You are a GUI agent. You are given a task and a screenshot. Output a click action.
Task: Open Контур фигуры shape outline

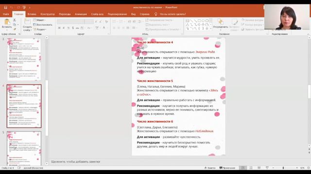click(253, 25)
